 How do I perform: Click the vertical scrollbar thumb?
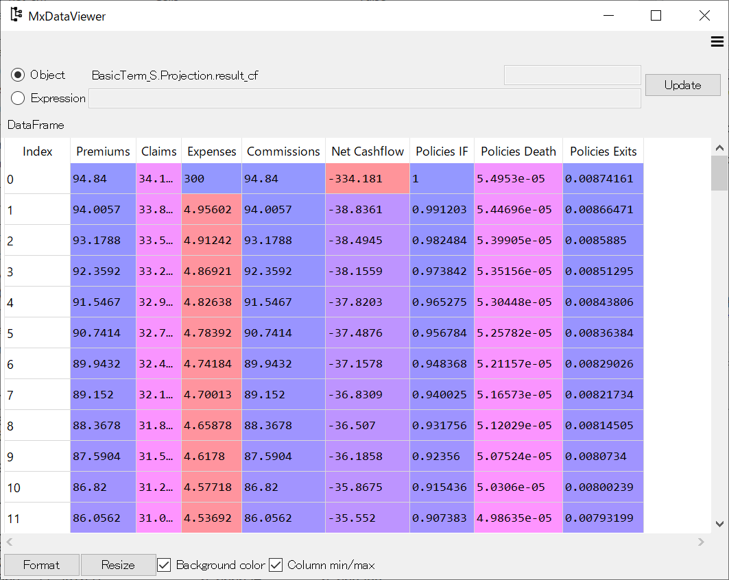719,173
